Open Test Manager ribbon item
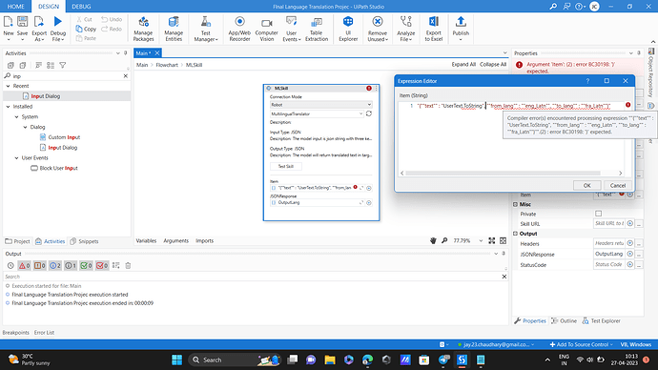Image resolution: width=658 pixels, height=370 pixels. (x=206, y=29)
